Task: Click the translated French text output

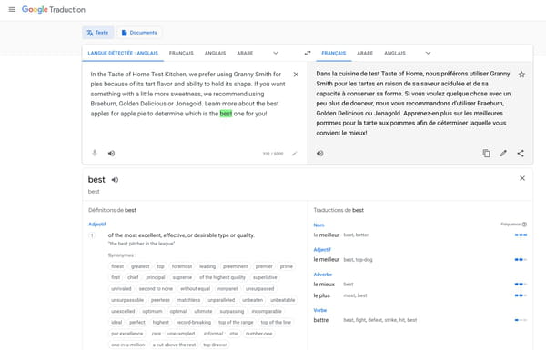Action: 413,104
